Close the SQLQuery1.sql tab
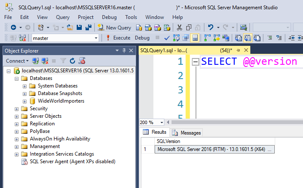303x188 pixels. 246,50
